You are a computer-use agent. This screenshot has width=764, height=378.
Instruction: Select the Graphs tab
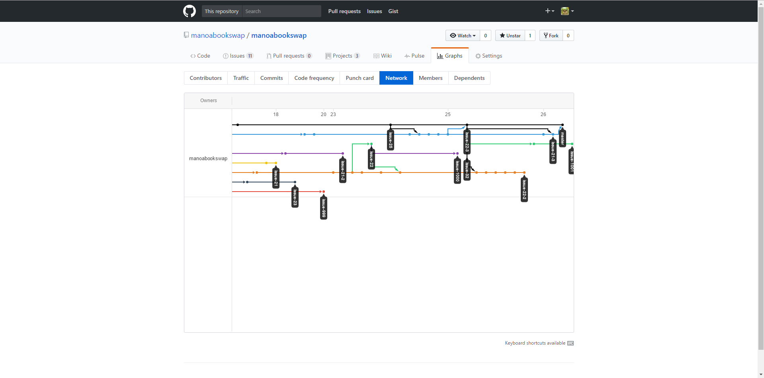pos(450,56)
